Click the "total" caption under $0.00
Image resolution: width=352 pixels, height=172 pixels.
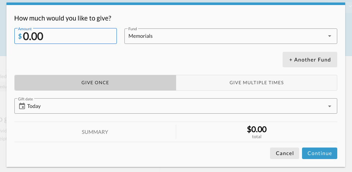pos(257,136)
